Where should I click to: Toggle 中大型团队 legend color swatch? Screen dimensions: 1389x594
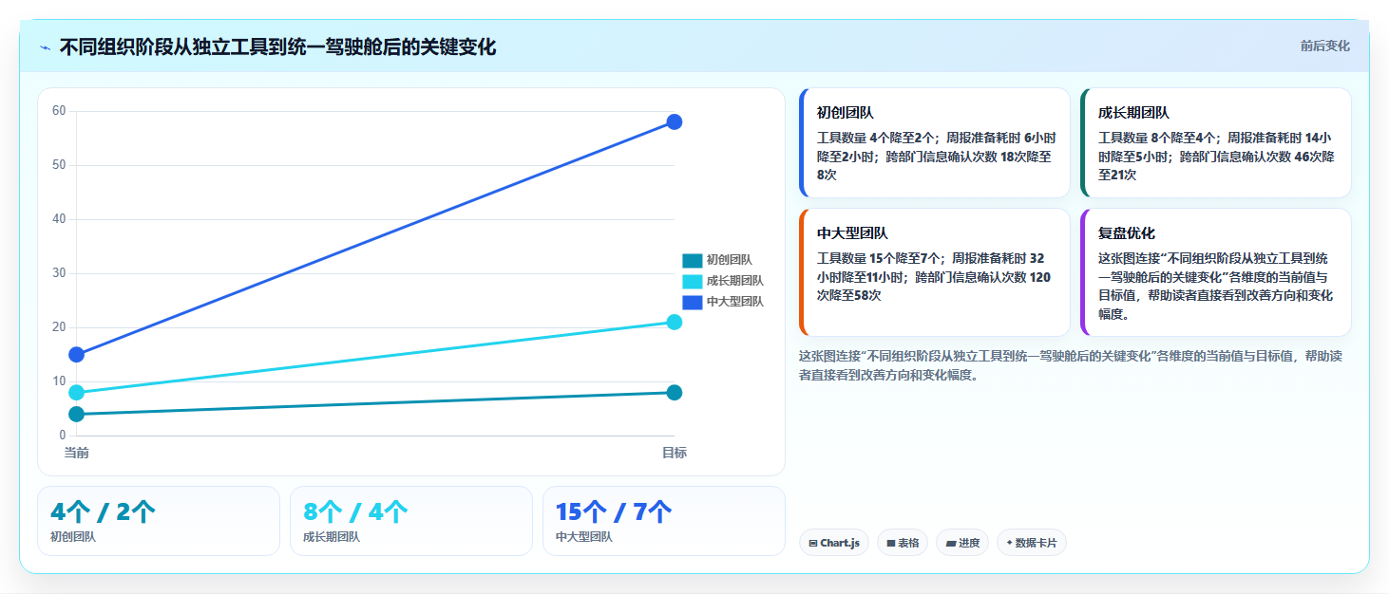tap(692, 303)
